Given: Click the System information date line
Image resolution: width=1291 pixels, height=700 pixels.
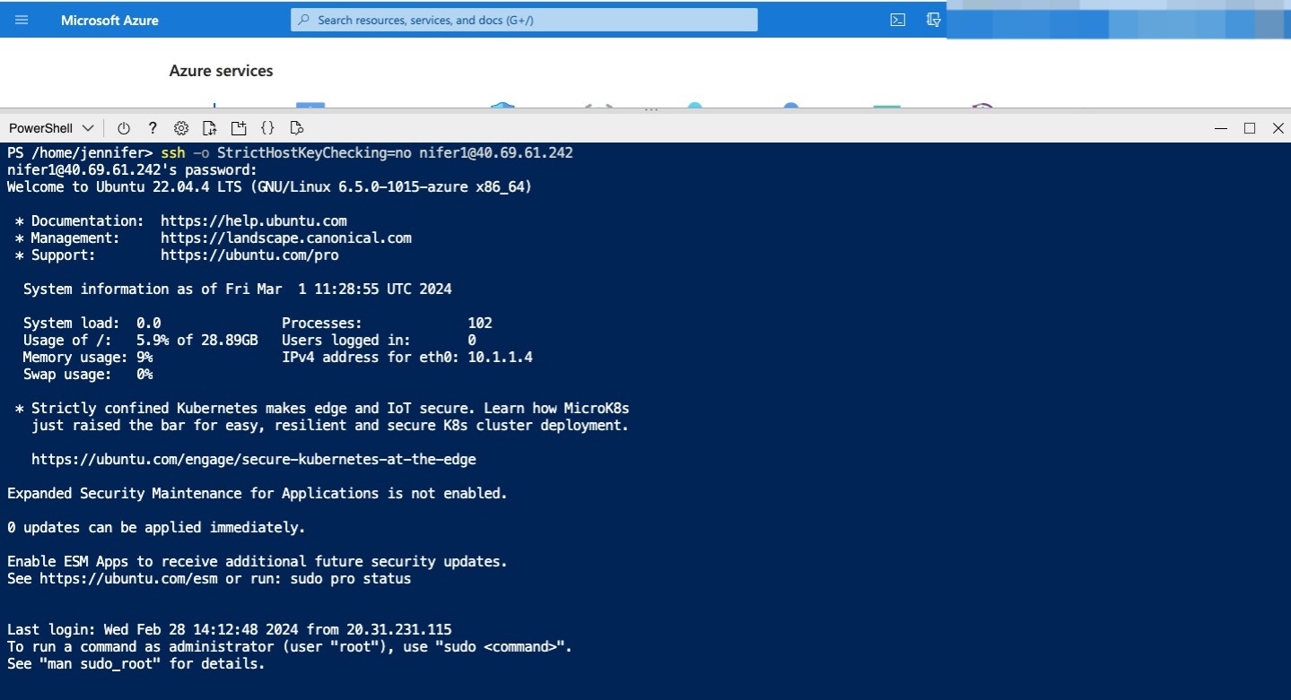Looking at the screenshot, I should tap(238, 289).
